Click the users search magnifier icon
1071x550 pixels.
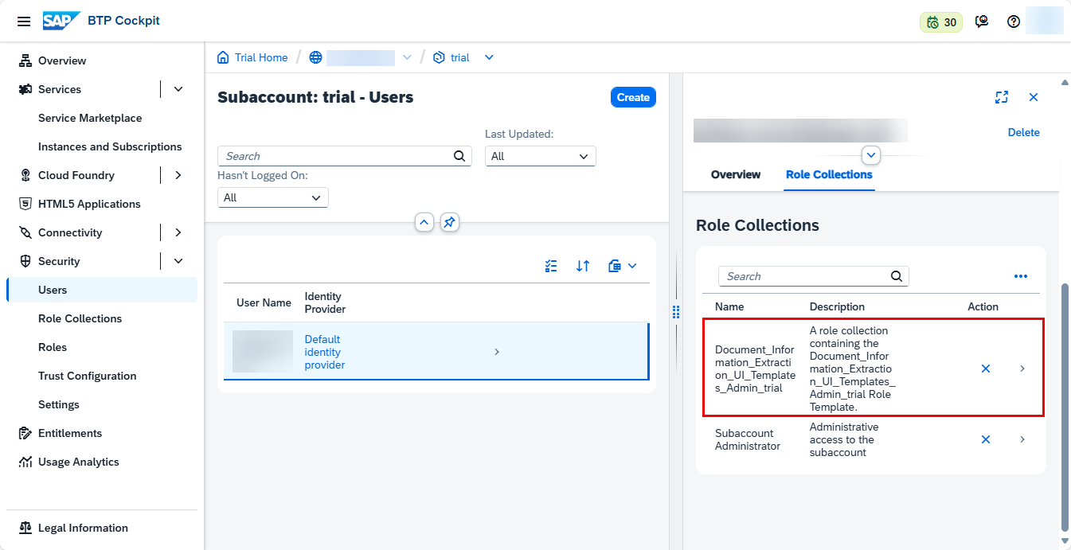pos(459,156)
